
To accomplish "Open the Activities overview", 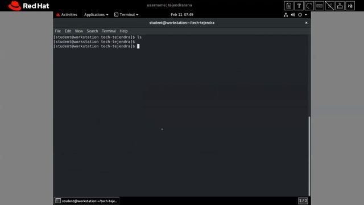I will [67, 15].
